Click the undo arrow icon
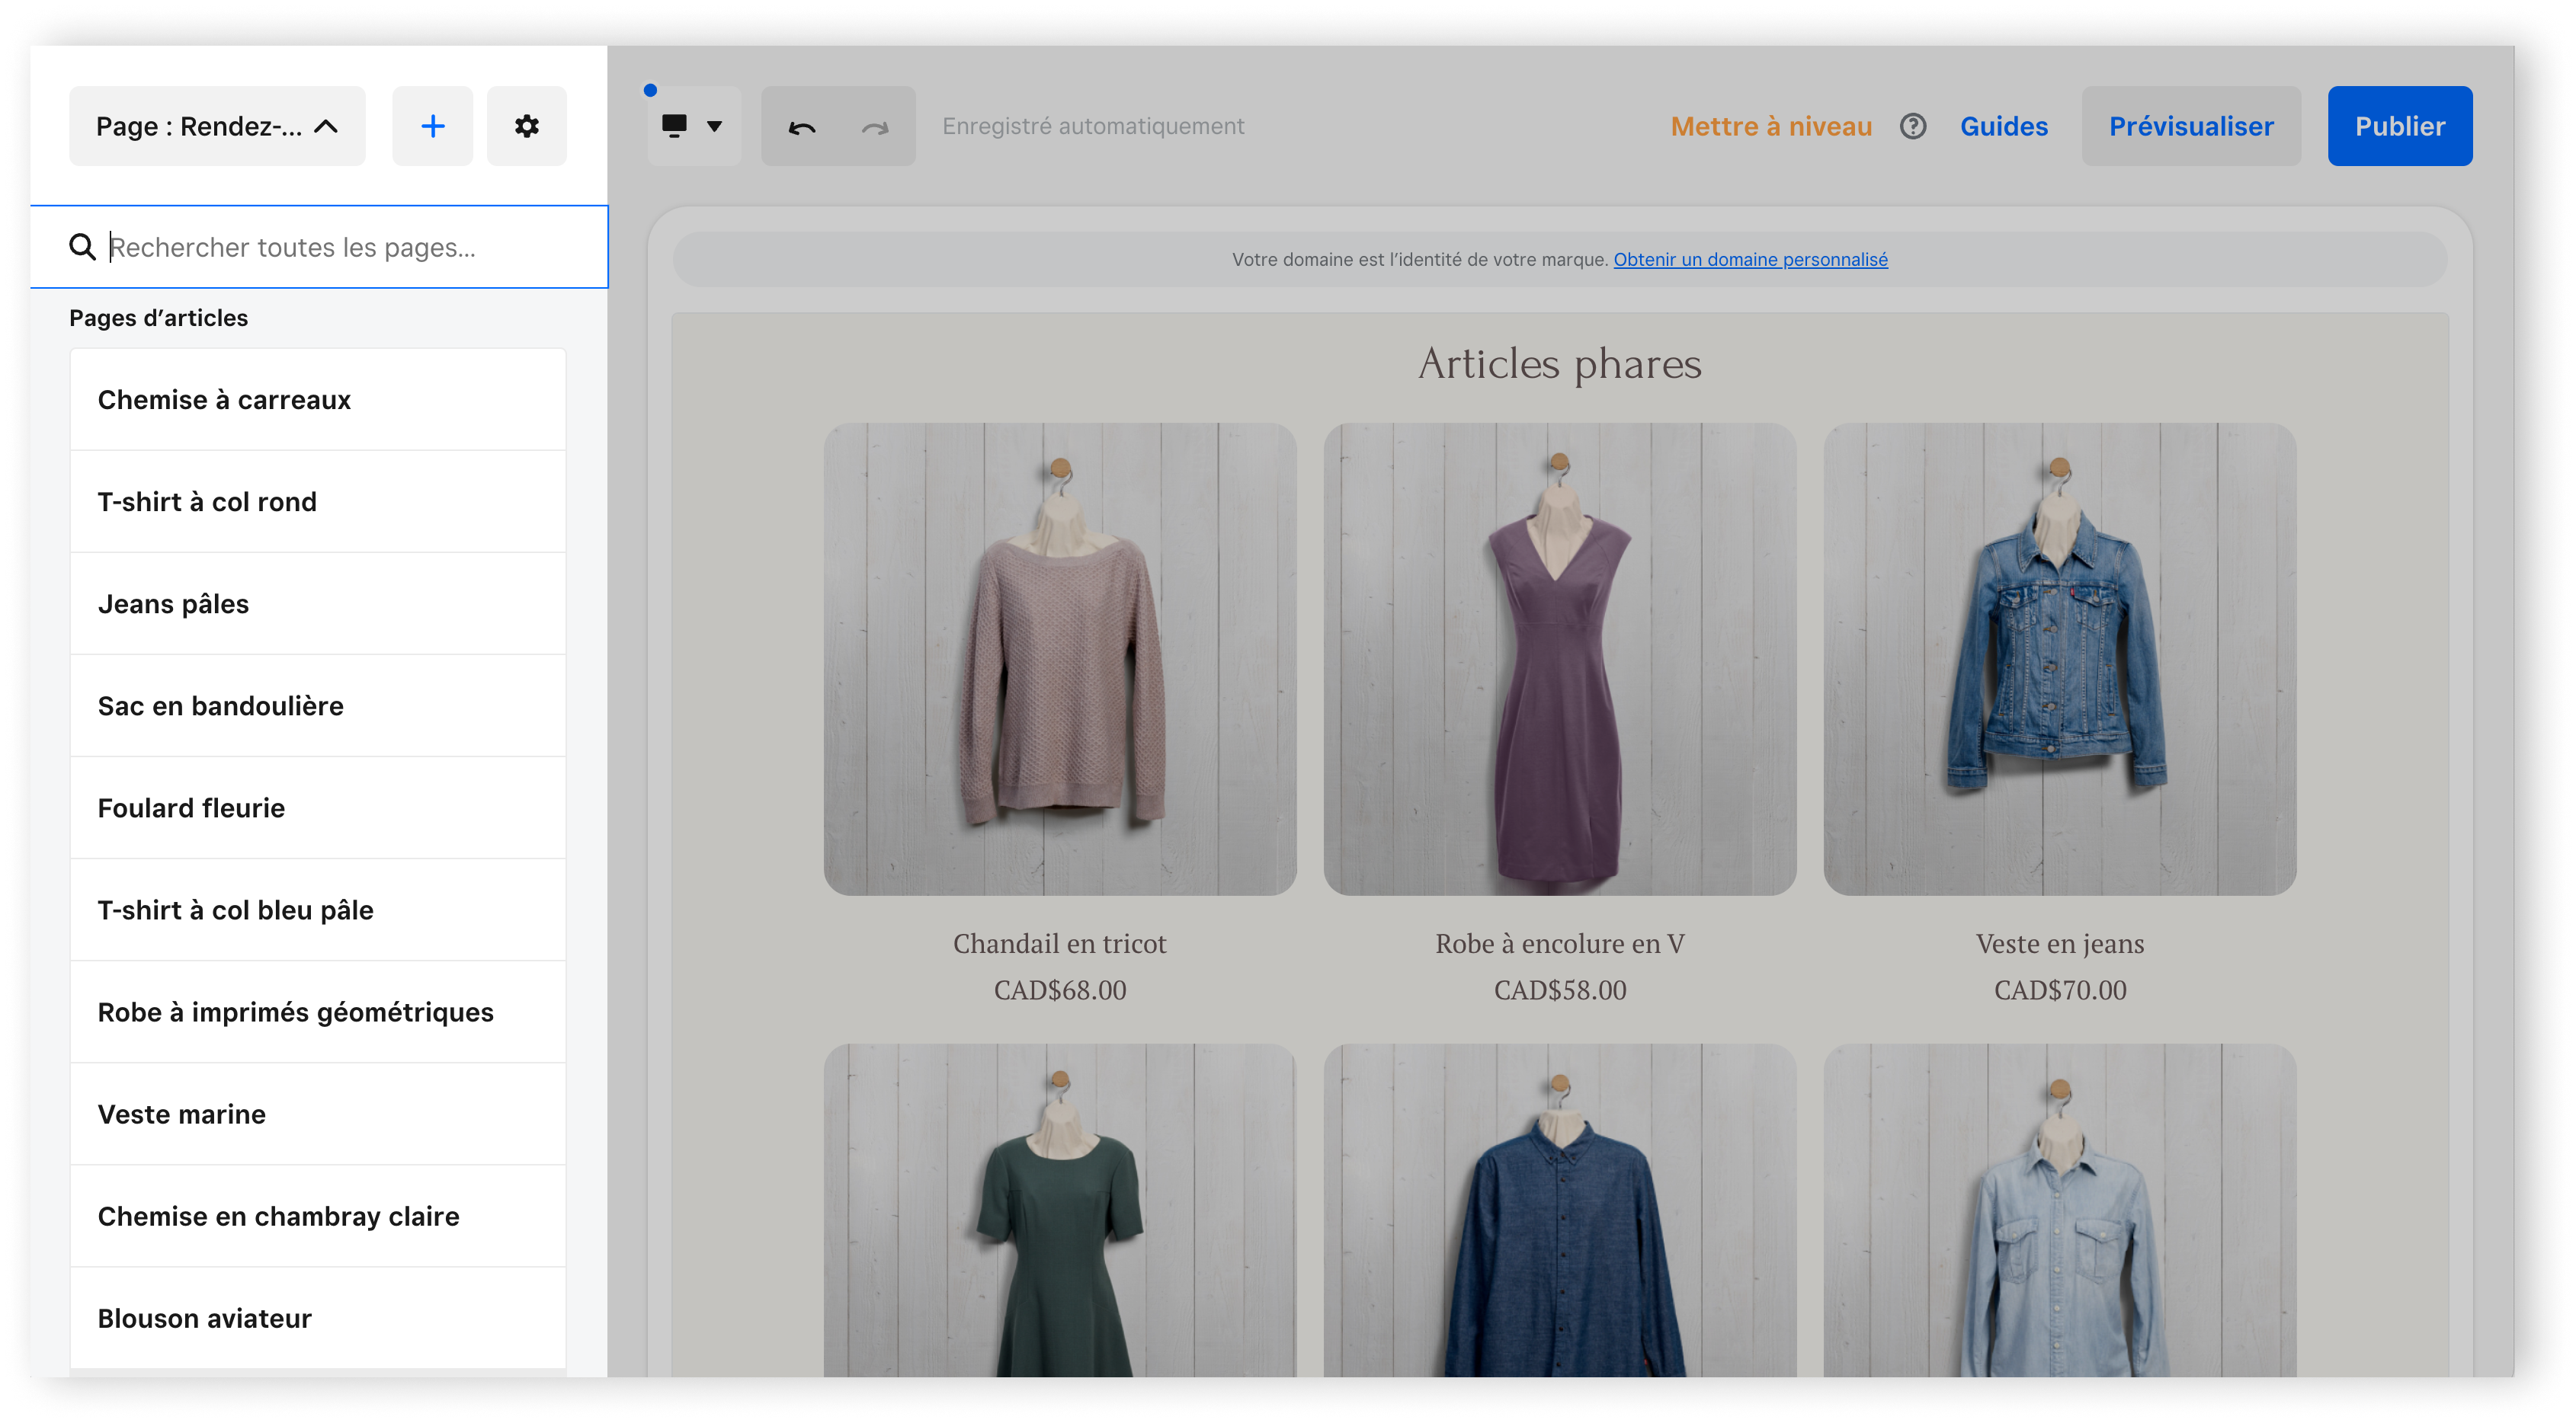 [x=802, y=127]
